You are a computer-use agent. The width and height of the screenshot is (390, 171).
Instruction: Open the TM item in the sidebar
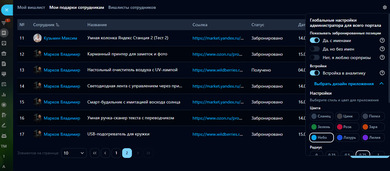4,146
